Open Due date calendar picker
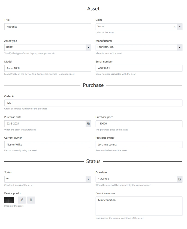The image size is (187, 229). pyautogui.click(x=180, y=179)
